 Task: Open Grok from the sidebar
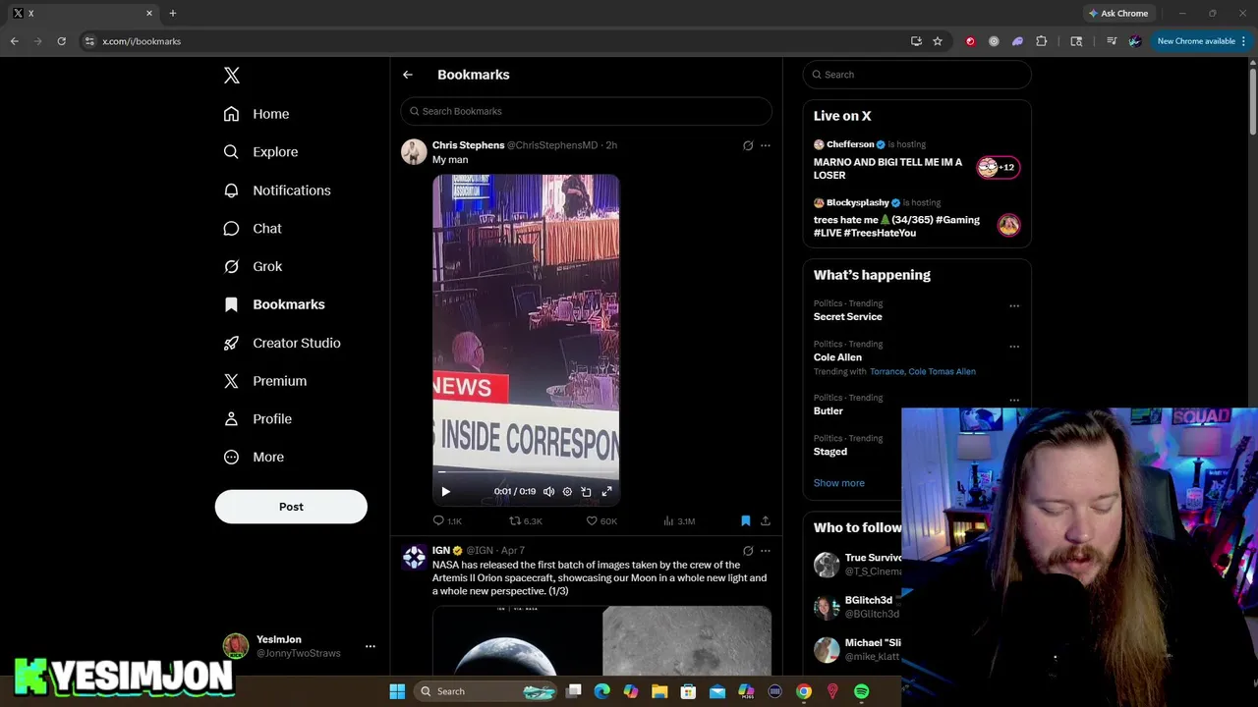253,267
